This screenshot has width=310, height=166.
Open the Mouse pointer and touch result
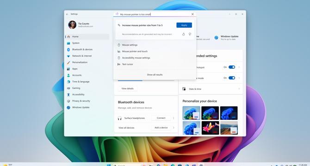[x=155, y=51]
